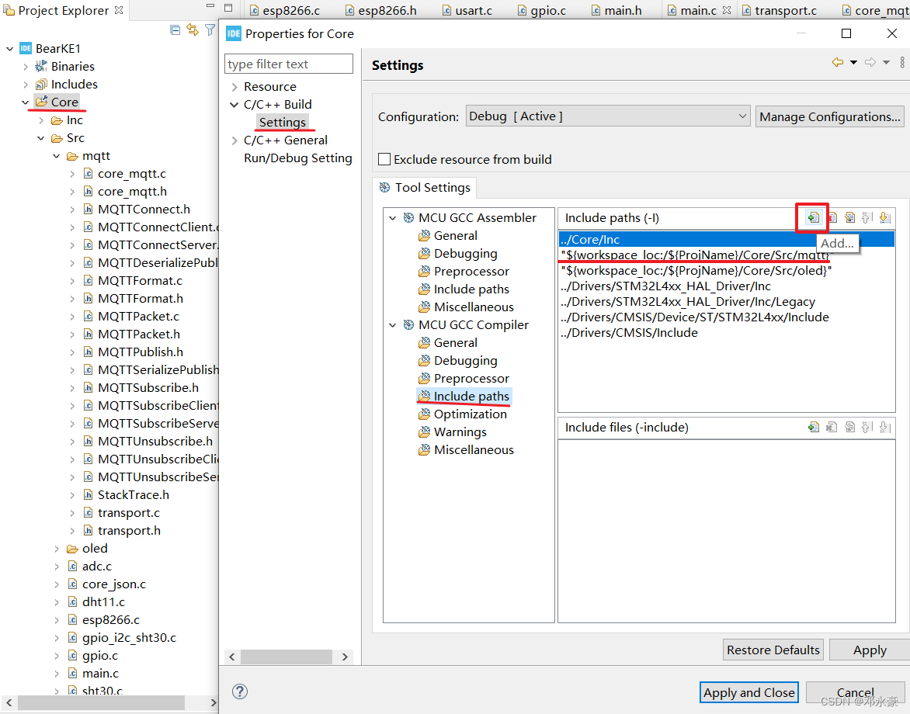Edit the selected include path
Viewport: 910px width, 714px height.
pyautogui.click(x=849, y=217)
